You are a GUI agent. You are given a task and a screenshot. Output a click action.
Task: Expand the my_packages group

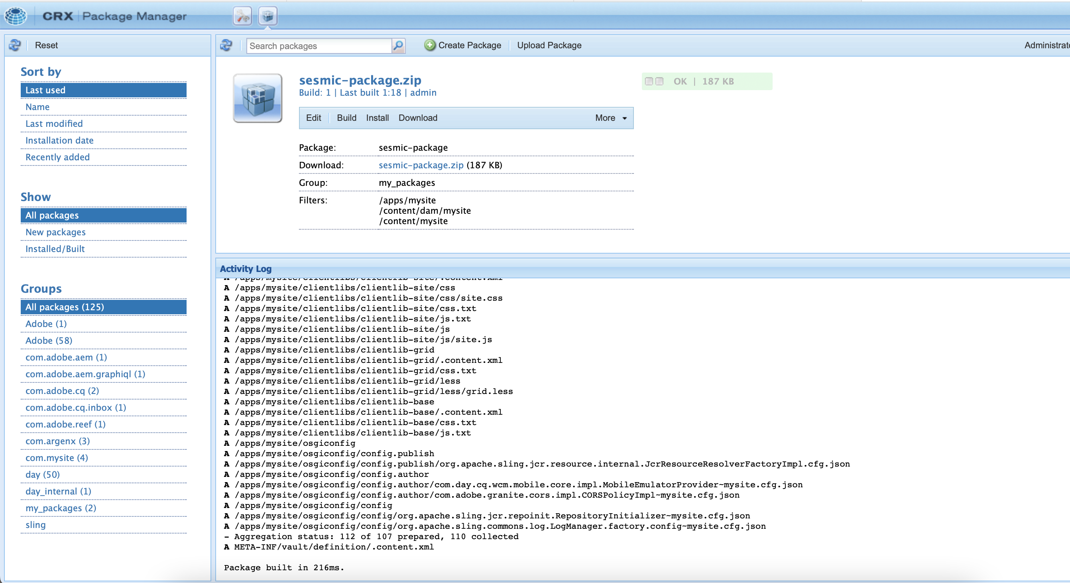[61, 508]
